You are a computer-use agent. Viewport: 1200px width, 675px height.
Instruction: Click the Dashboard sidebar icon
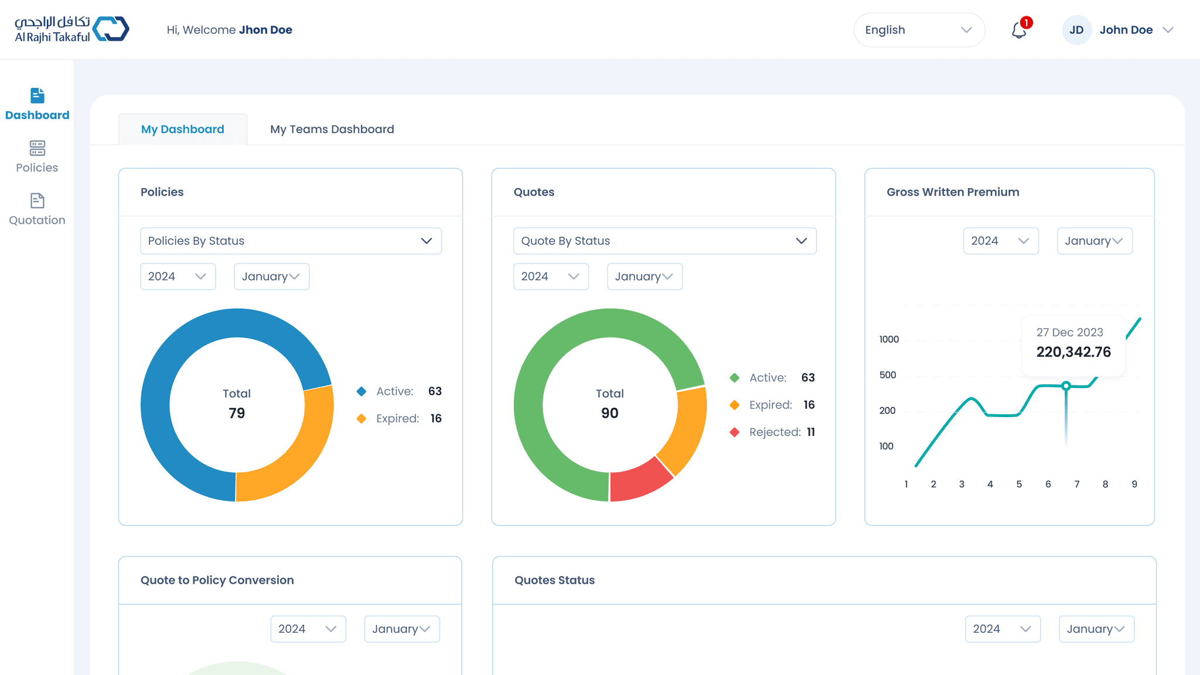[x=37, y=96]
